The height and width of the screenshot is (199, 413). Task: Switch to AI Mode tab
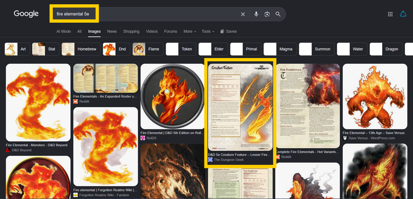(63, 31)
